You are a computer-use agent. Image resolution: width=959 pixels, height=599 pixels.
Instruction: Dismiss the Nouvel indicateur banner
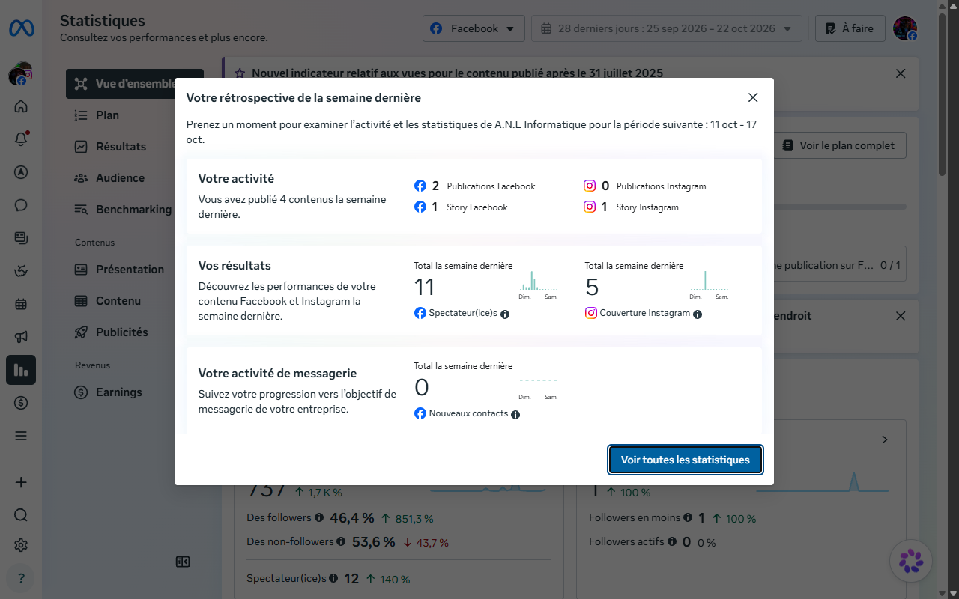pos(901,73)
